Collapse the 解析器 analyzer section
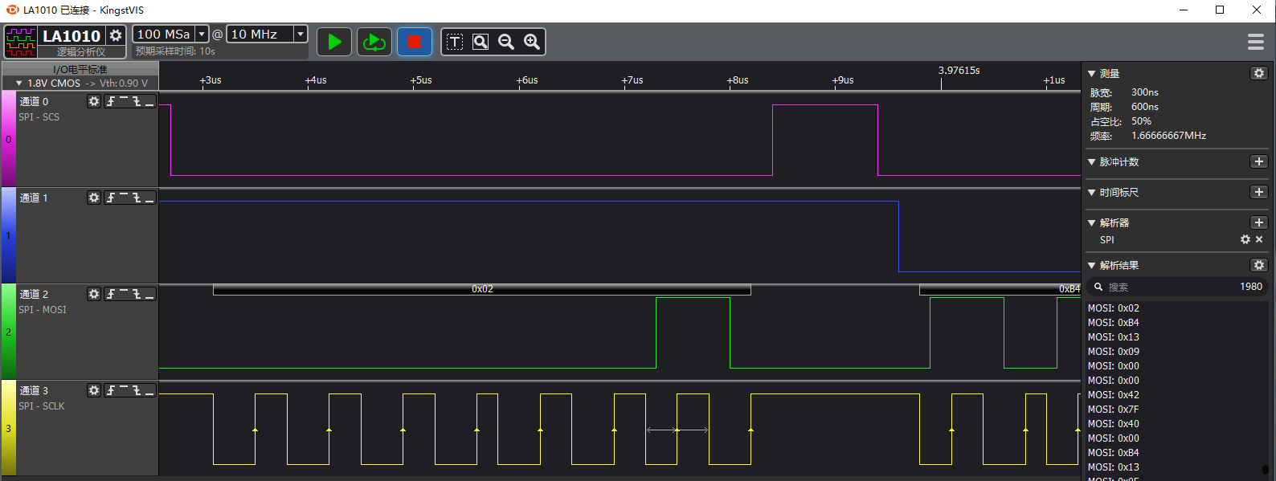Viewport: 1276px width, 481px height. [1091, 223]
